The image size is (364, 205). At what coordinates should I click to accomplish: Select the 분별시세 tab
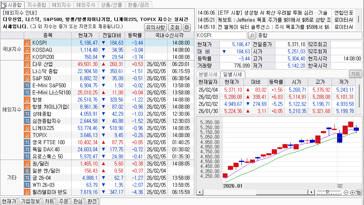(208, 74)
